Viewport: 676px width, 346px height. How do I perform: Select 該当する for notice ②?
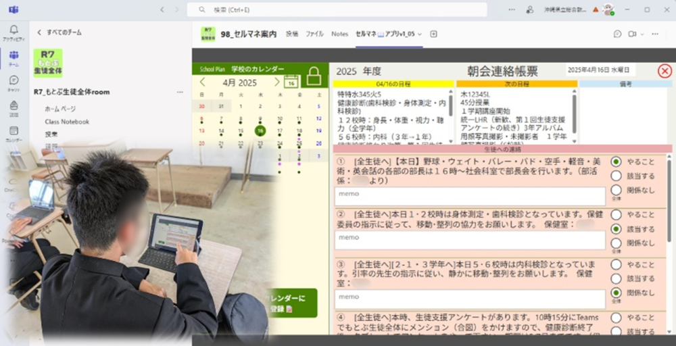(617, 229)
